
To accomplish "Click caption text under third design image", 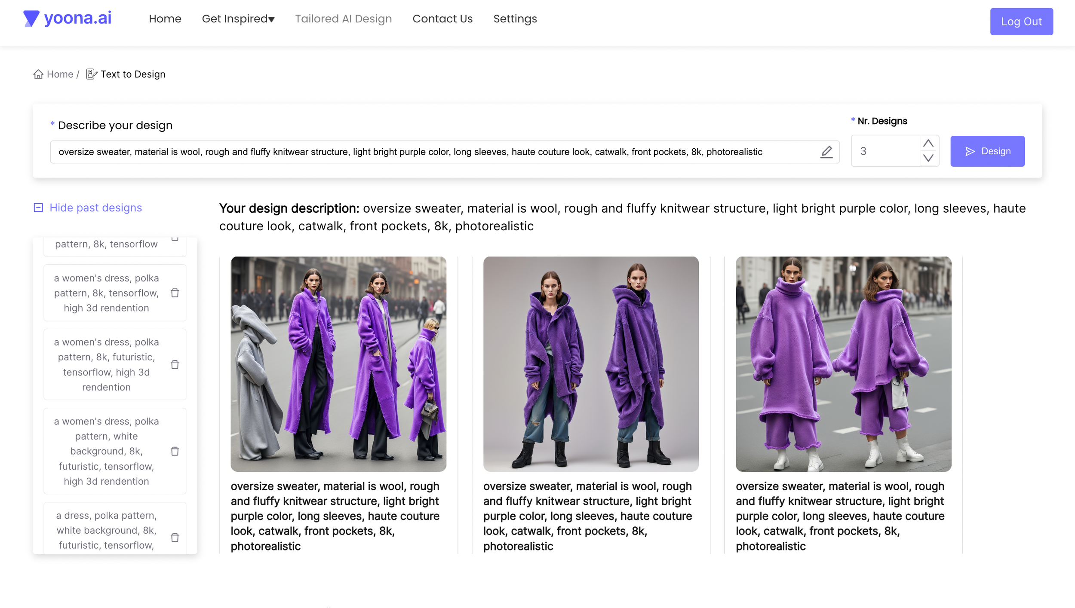I will pos(840,516).
